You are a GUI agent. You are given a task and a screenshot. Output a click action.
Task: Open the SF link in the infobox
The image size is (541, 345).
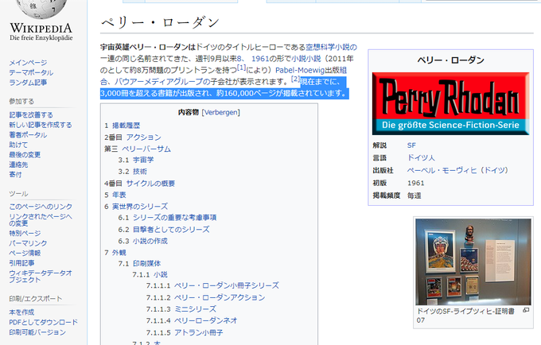point(411,145)
